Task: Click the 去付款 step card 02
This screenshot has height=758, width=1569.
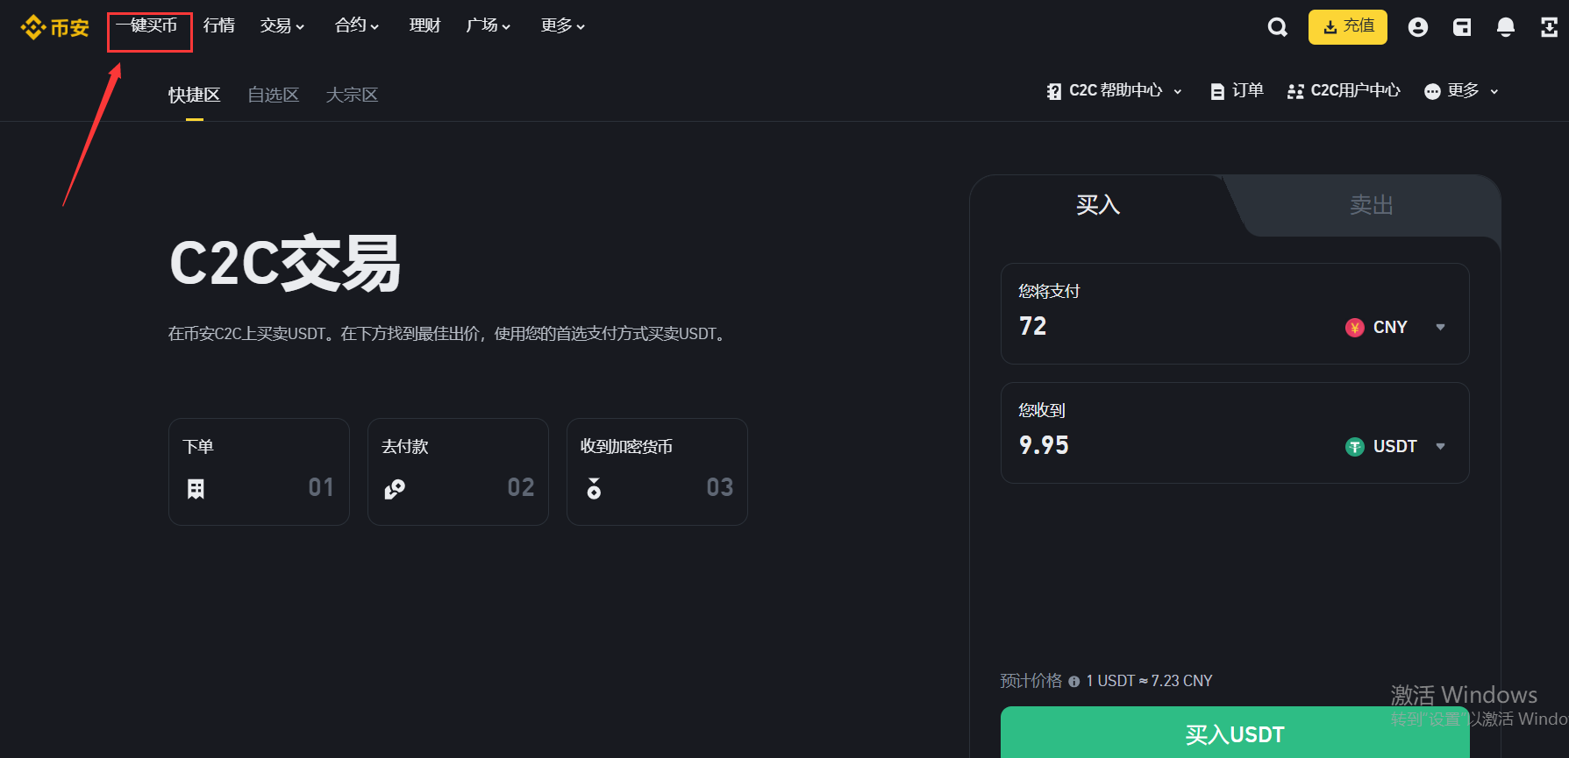Action: (458, 472)
